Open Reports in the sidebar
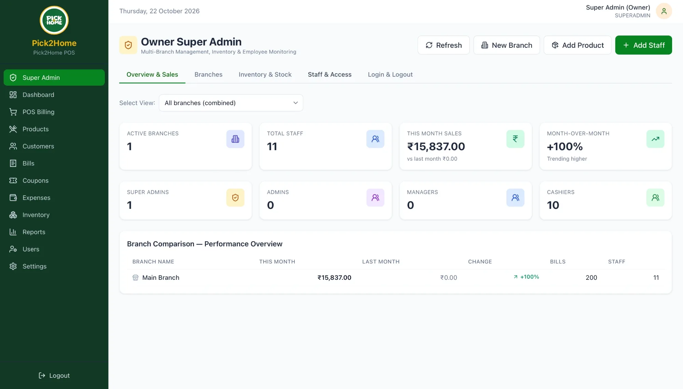The width and height of the screenshot is (683, 389). (x=54, y=232)
